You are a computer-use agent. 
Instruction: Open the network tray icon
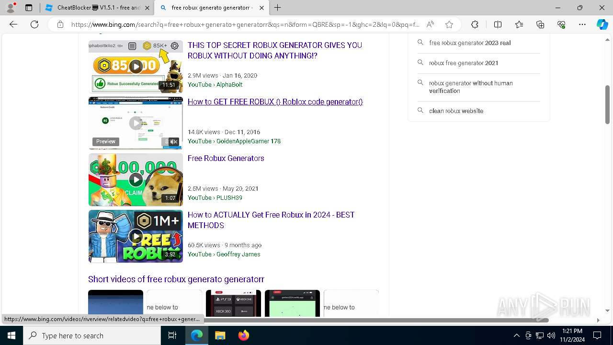click(x=540, y=335)
